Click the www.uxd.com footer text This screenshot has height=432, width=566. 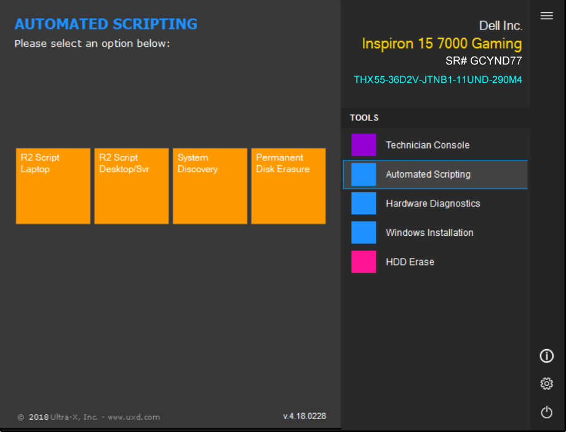click(134, 417)
